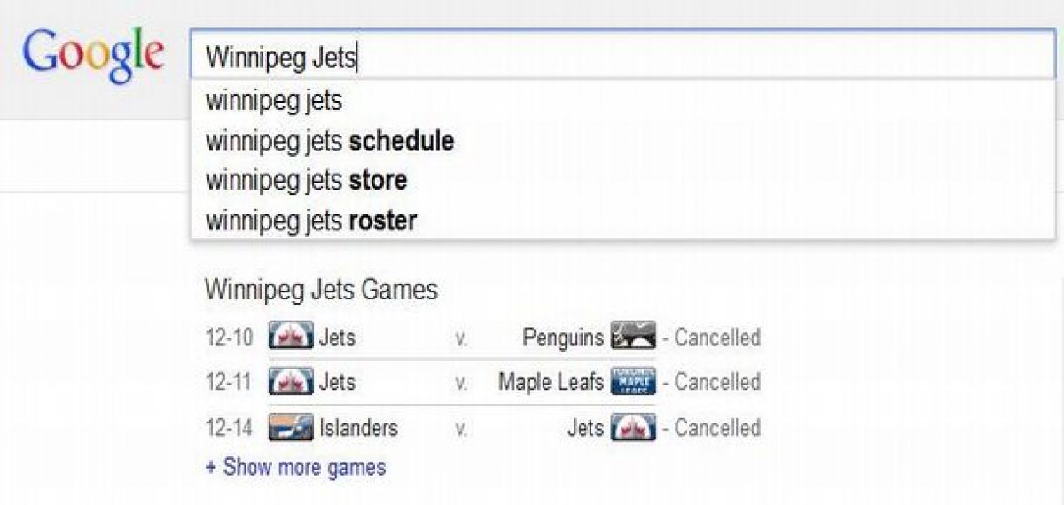This screenshot has height=505, width=1064.
Task: Click the Jets logo in 12-14 game
Action: point(634,428)
